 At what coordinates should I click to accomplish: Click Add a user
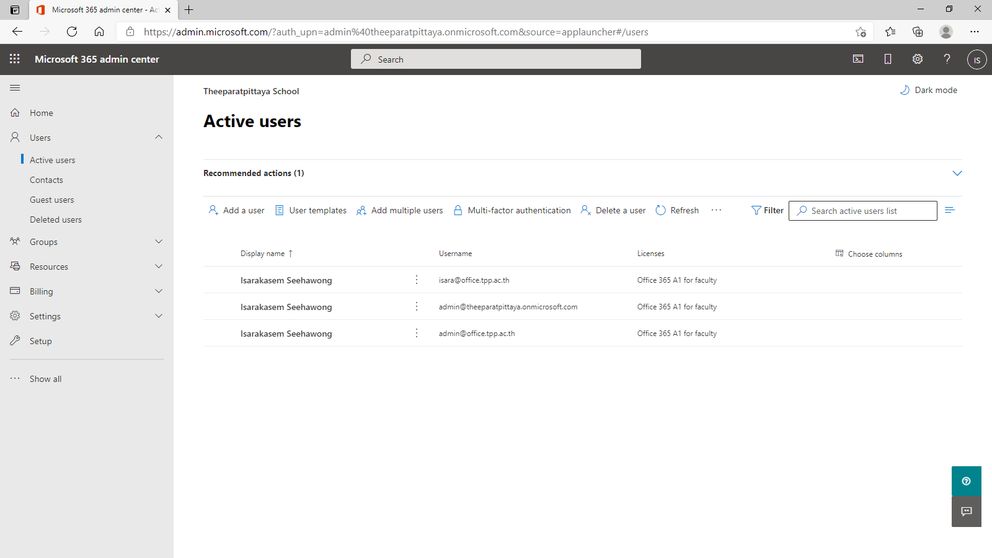[x=237, y=210]
